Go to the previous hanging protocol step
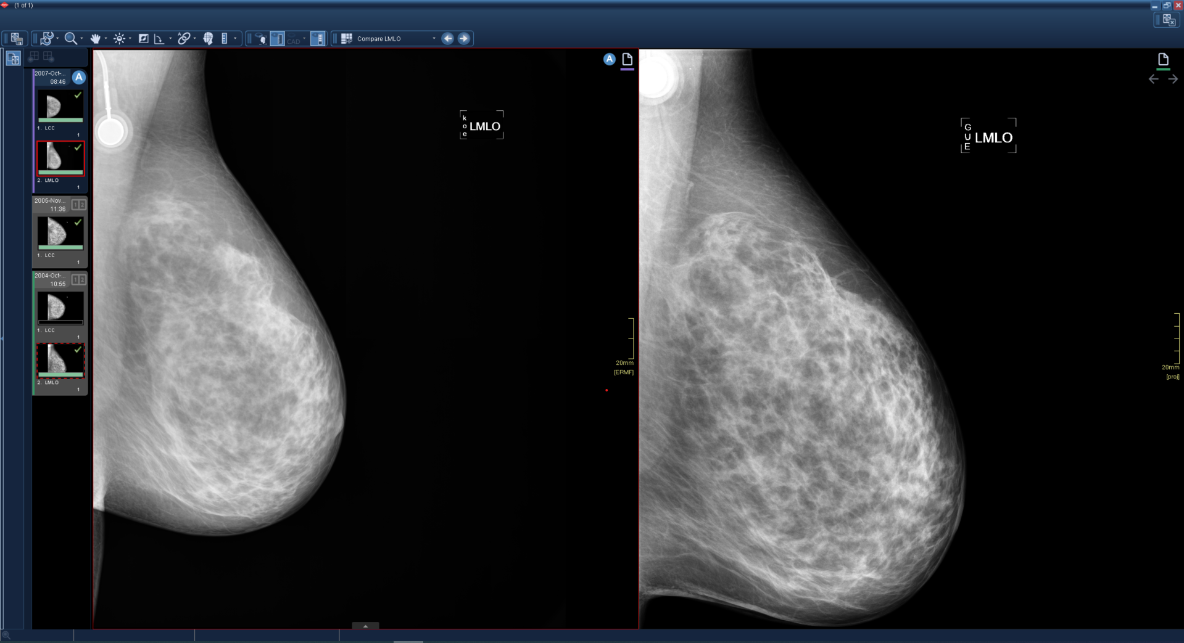The width and height of the screenshot is (1184, 643). 448,39
